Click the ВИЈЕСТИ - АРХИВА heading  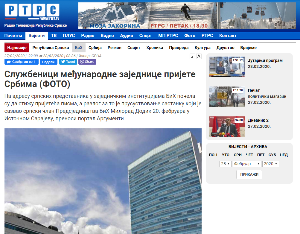248,147
